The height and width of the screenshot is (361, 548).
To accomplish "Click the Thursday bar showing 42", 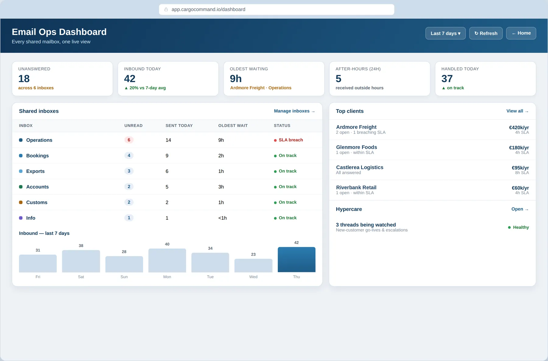I will [297, 260].
